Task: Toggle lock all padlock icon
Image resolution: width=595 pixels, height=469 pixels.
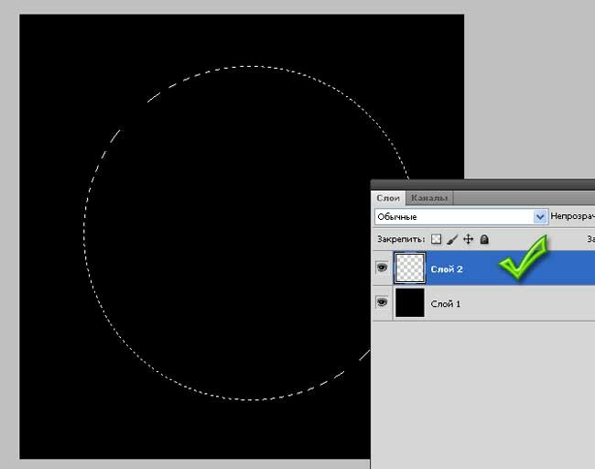Action: [484, 239]
